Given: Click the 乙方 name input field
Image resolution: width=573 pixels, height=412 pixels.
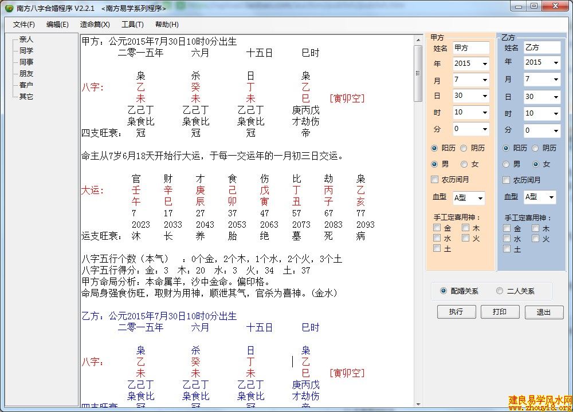Looking at the screenshot, I should (x=542, y=47).
